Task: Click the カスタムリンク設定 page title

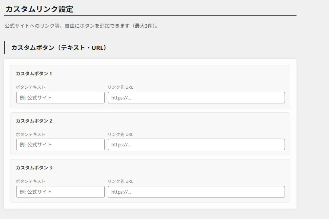Action: (39, 9)
